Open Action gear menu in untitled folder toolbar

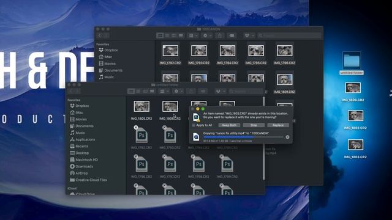pyautogui.click(x=178, y=91)
